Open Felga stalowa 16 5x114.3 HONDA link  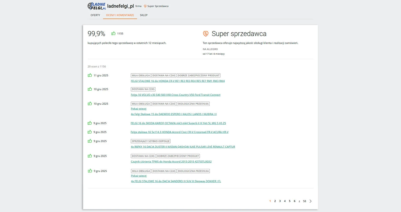point(179,132)
